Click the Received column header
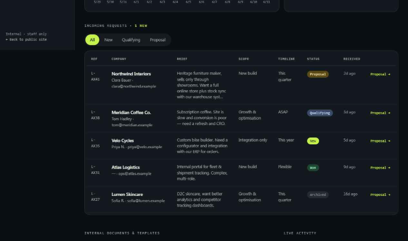The image size is (408, 241). [352, 59]
